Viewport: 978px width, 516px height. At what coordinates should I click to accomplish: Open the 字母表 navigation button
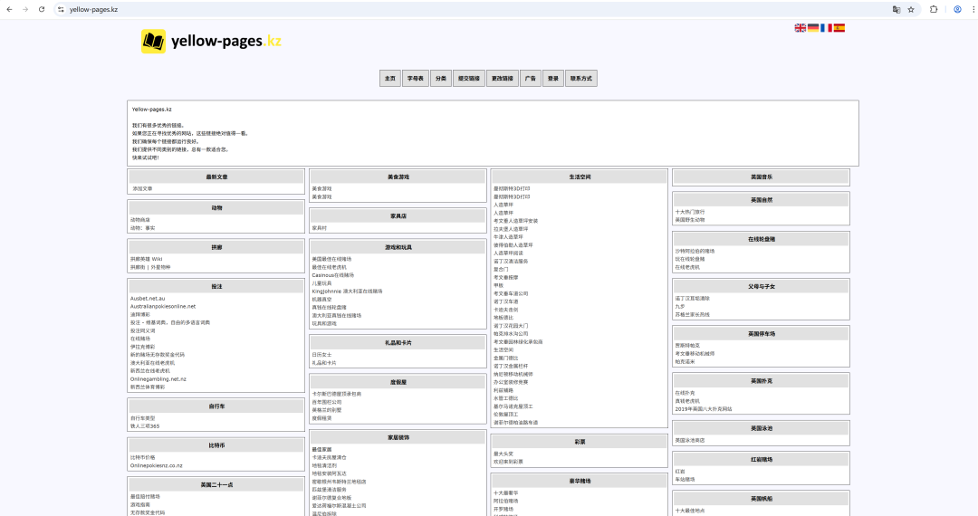coord(416,79)
